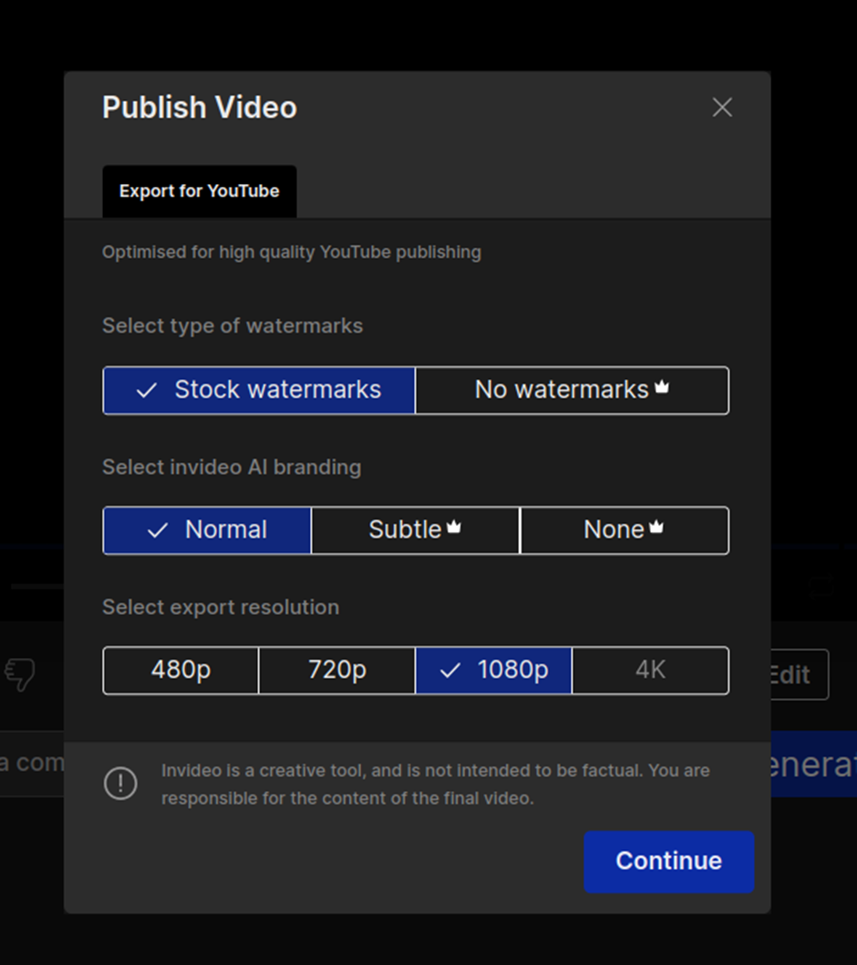Select Stock watermarks option
Screen dimensions: 857x965
[x=259, y=390]
